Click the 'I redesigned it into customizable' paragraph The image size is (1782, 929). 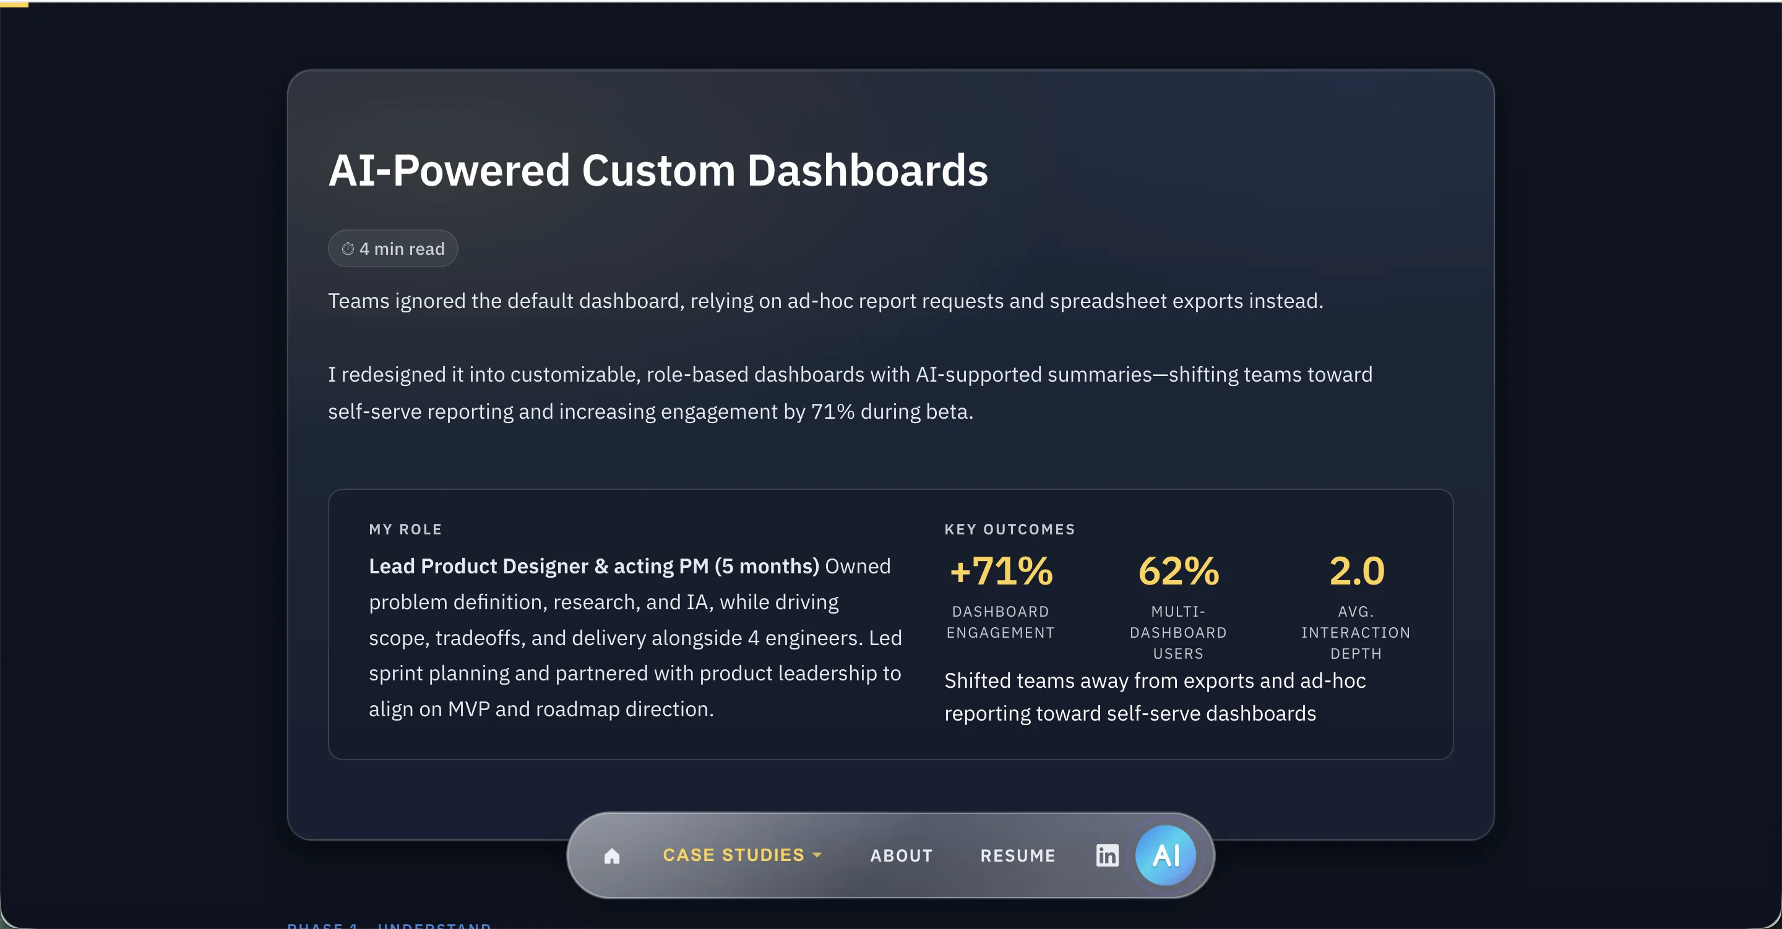click(850, 393)
